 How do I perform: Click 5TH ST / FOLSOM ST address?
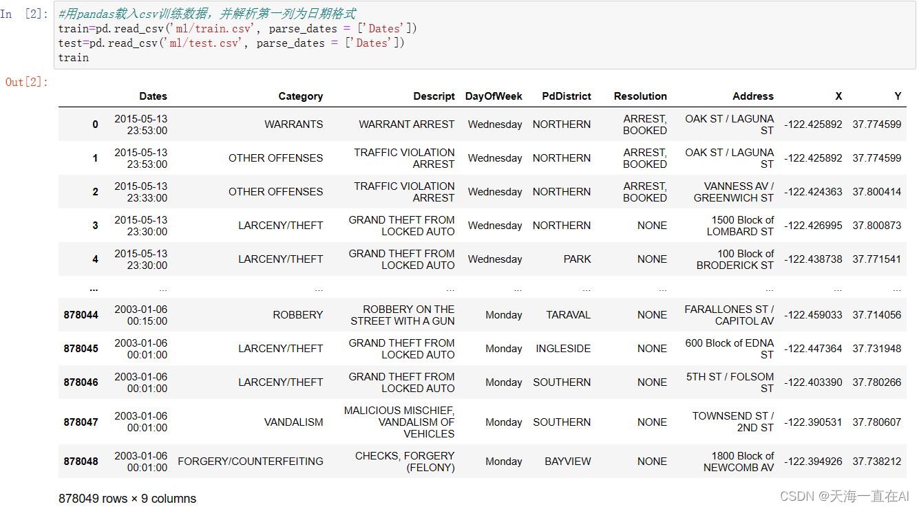tap(730, 382)
